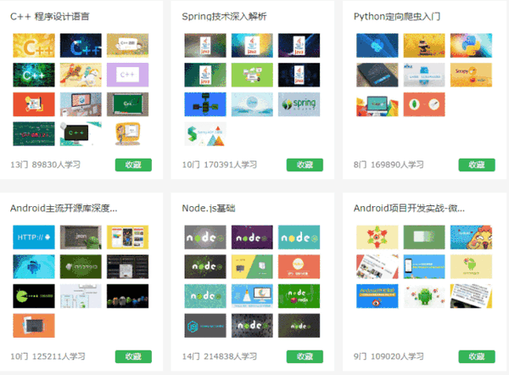Open the yellow phone screenshots thumbnail
Screen dimensions: 509x375
point(127,238)
